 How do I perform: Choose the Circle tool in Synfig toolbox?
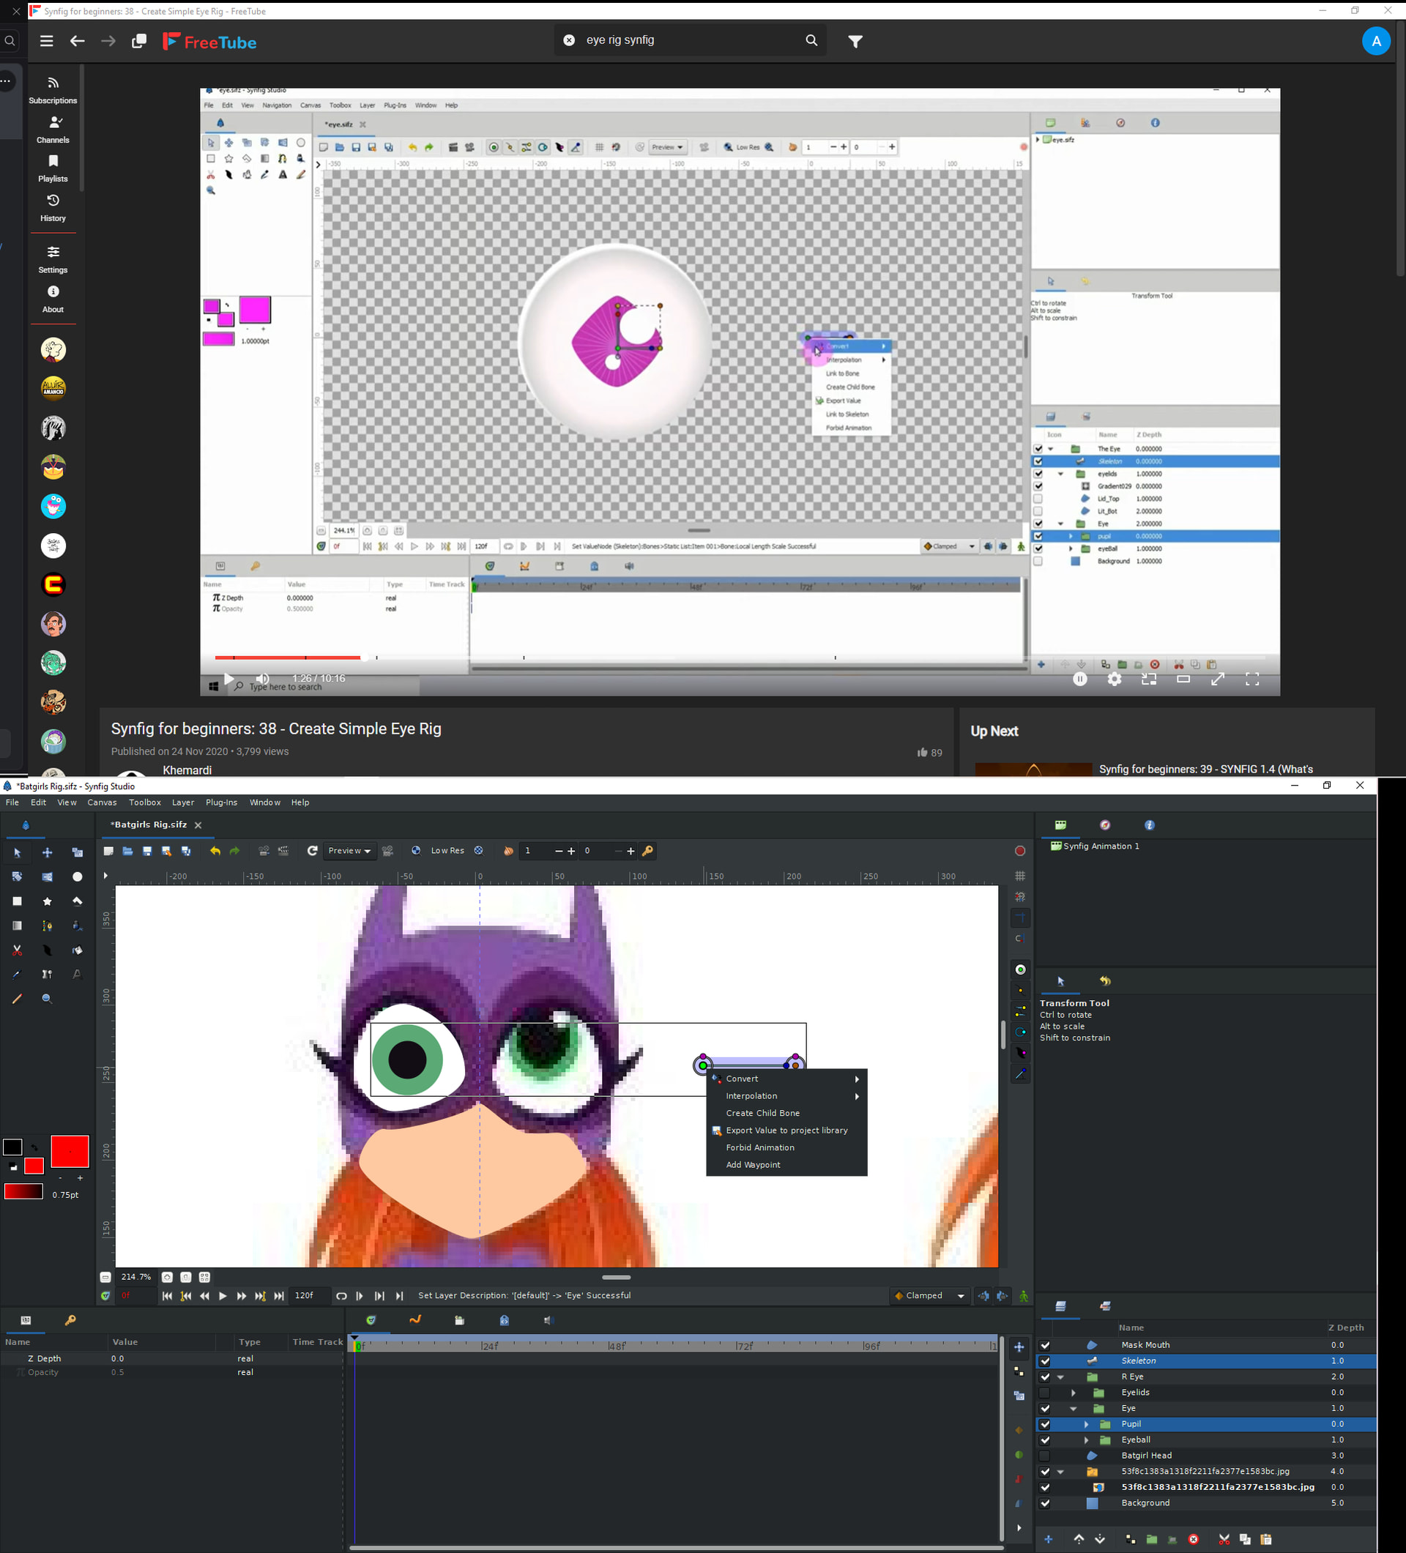[x=77, y=876]
